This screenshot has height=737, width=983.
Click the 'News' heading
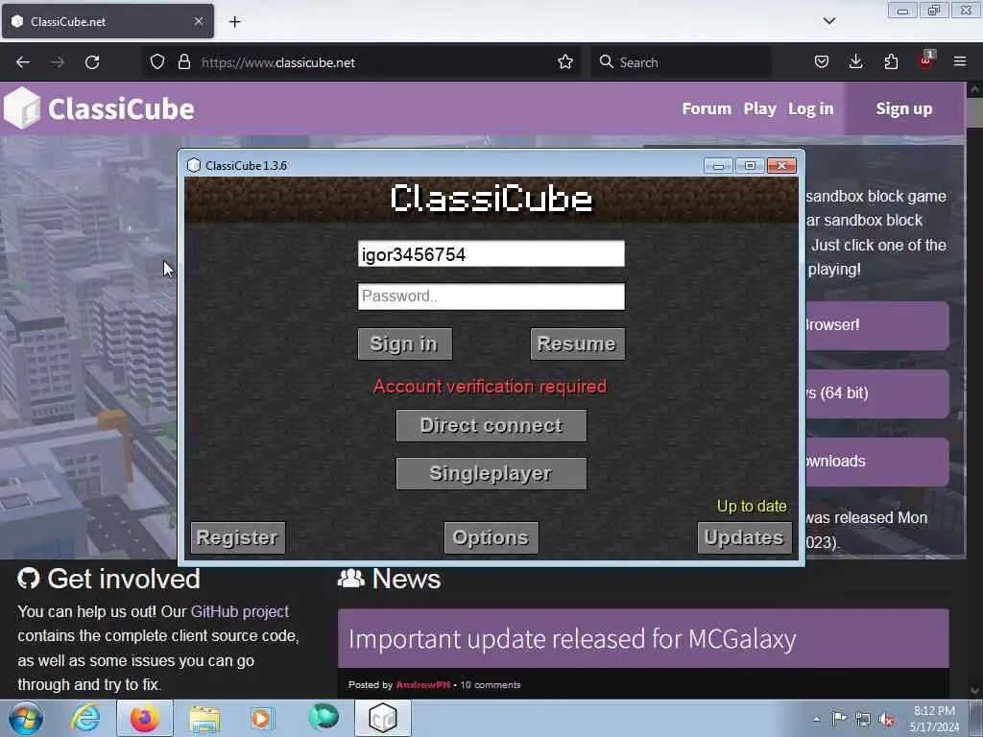click(x=406, y=579)
